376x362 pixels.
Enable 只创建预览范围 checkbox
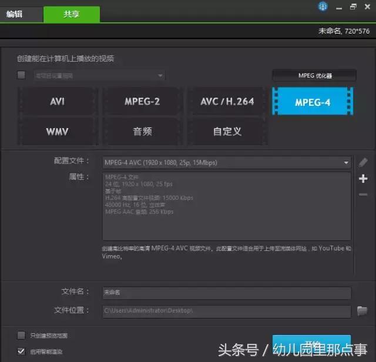point(21,335)
